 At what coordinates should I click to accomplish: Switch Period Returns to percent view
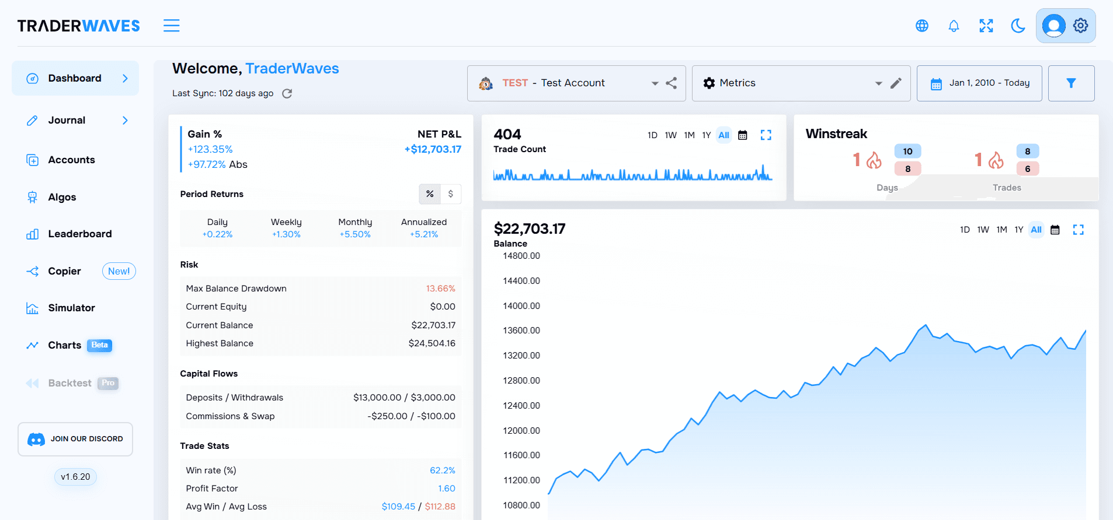(430, 194)
